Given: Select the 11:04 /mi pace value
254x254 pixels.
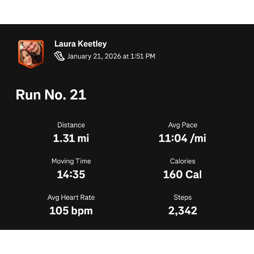Looking at the screenshot, I should (x=182, y=138).
